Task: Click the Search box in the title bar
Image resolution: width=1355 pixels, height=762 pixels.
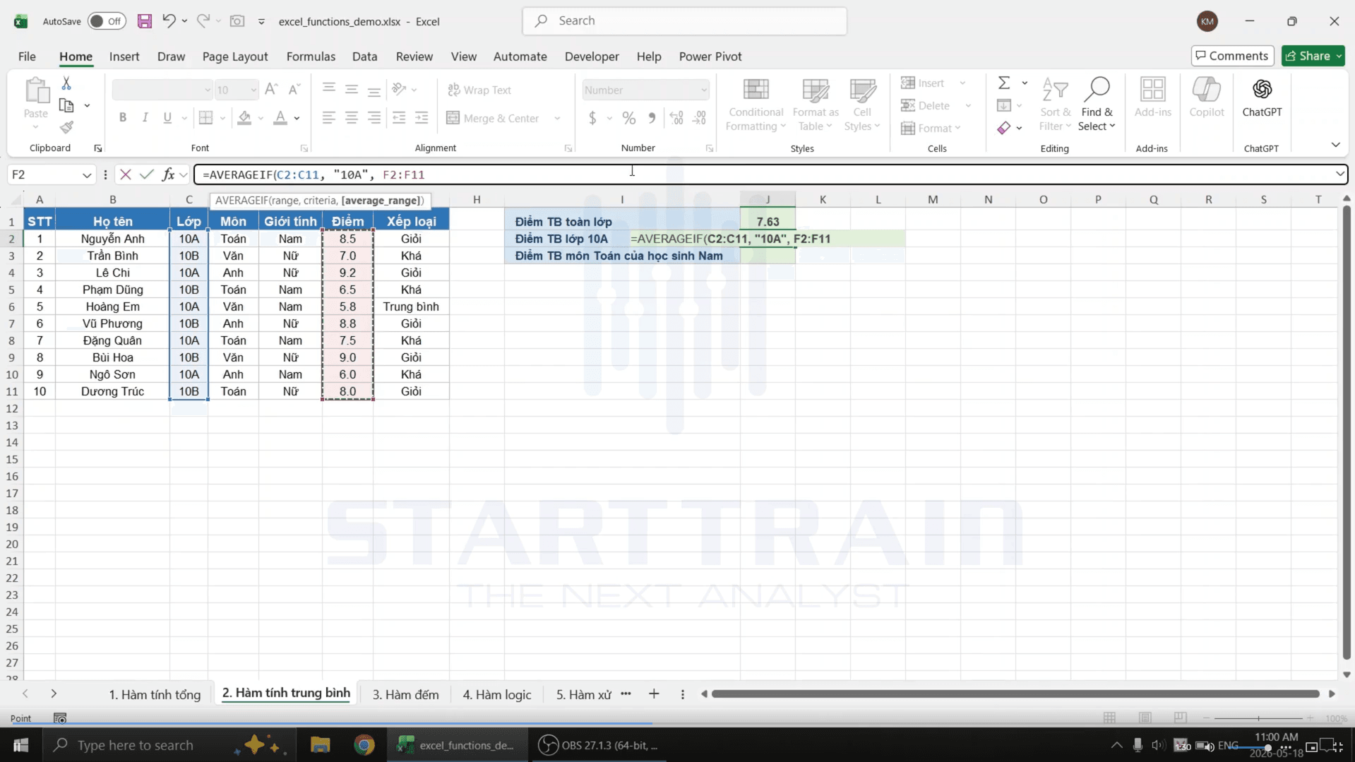Action: point(684,20)
